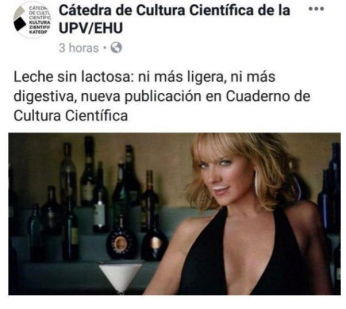Open the three-dot post options menu

coord(316,9)
